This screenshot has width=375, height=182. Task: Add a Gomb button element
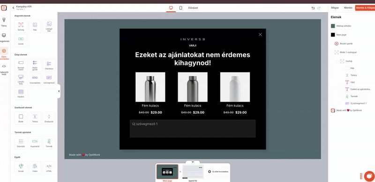pyautogui.click(x=21, y=40)
